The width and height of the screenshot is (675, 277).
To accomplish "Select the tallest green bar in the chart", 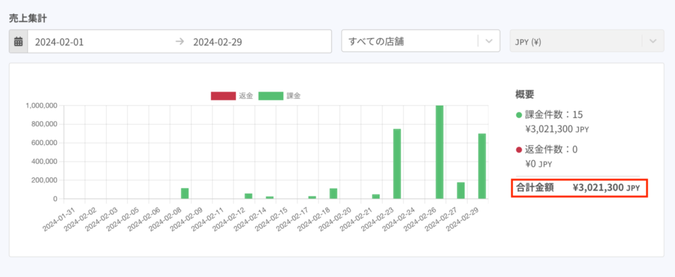I will (x=440, y=152).
